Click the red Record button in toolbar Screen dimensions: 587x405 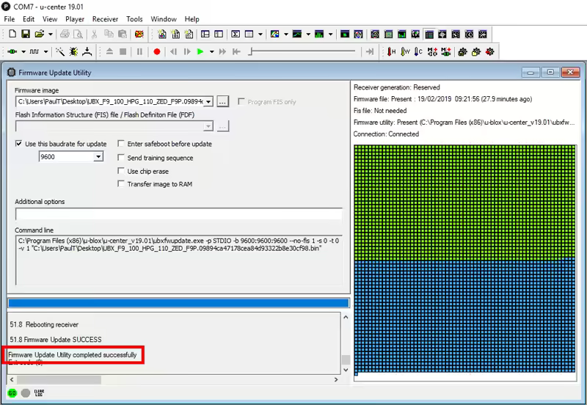(157, 51)
